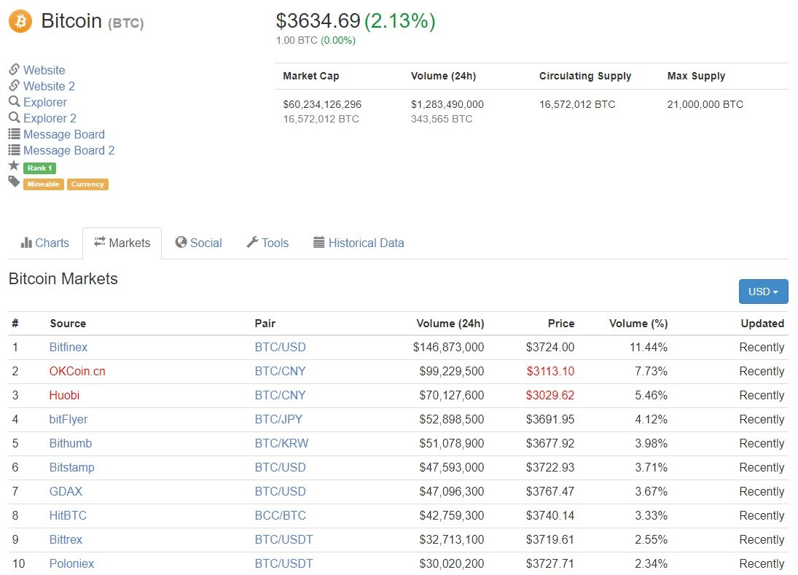Visit the Message Board link

tap(64, 134)
